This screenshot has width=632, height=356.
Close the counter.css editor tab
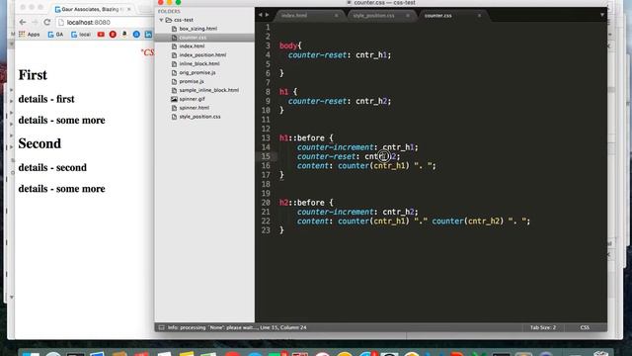[x=479, y=16]
